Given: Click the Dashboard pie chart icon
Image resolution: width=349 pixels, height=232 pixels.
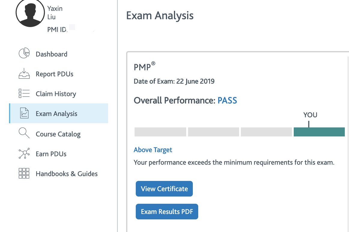Looking at the screenshot, I should click(24, 53).
